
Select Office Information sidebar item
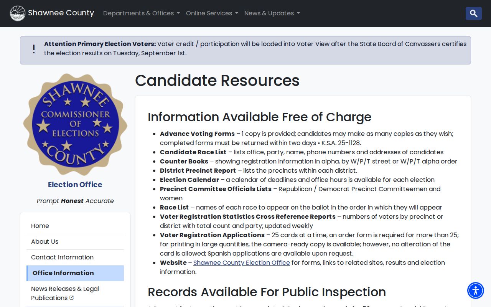click(75, 273)
